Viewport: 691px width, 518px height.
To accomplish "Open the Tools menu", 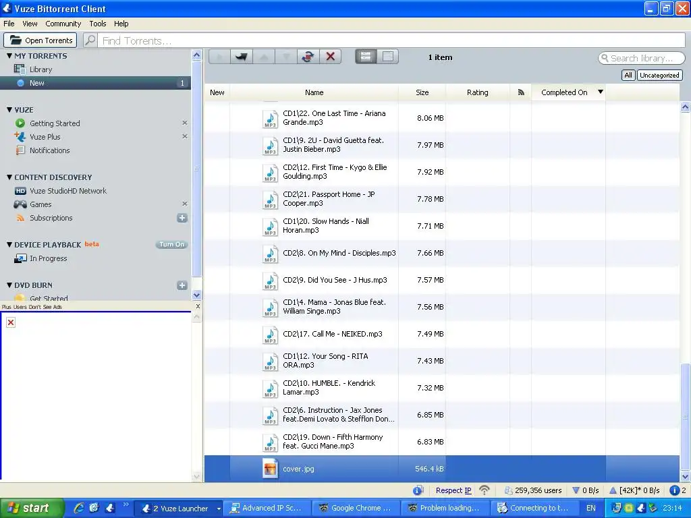I will [97, 24].
